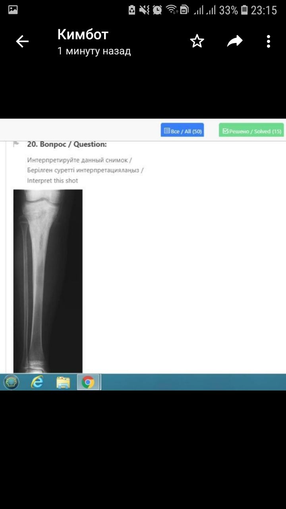Tap the 'Кимбот' title

pos(83,35)
